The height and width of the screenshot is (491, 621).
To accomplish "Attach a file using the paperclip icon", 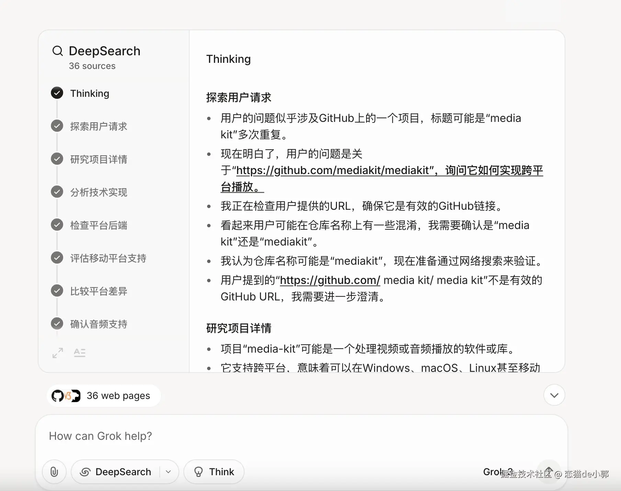I will [x=54, y=472].
